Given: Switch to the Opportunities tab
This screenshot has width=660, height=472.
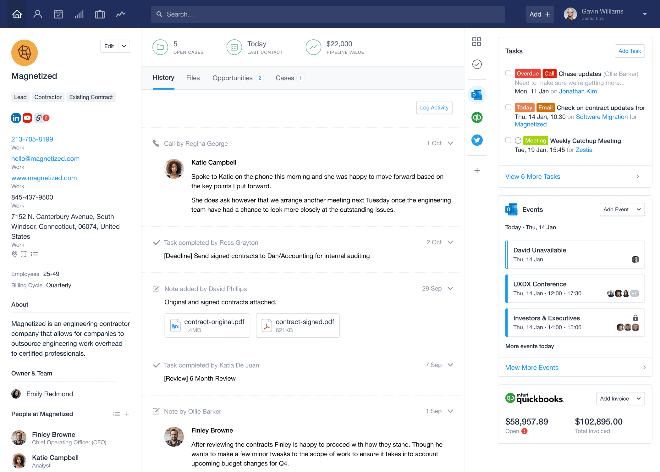Looking at the screenshot, I should 232,78.
